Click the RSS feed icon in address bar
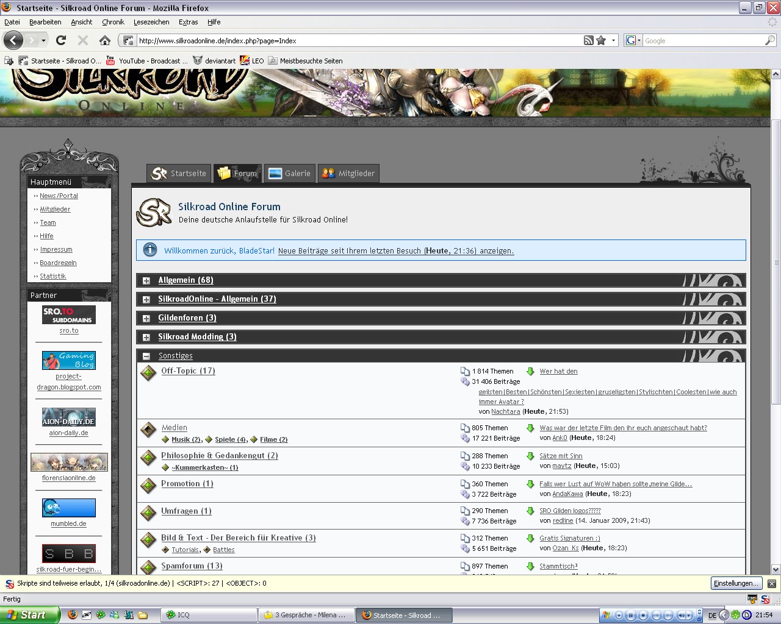 click(588, 40)
